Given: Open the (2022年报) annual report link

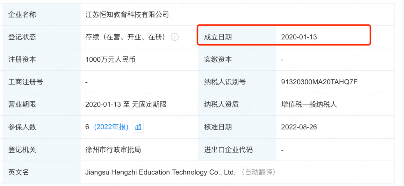Looking at the screenshot, I should (111, 127).
